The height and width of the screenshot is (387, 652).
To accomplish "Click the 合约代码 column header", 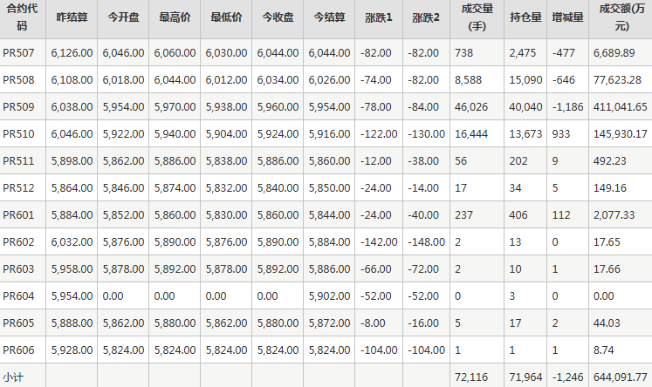I will pos(22,17).
